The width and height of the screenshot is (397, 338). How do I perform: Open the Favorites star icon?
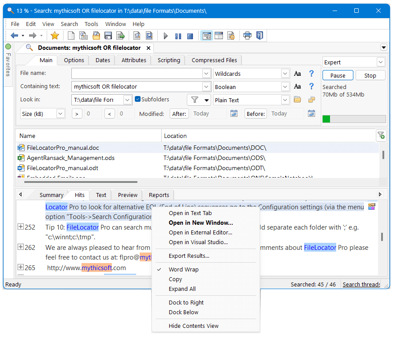tap(55, 35)
